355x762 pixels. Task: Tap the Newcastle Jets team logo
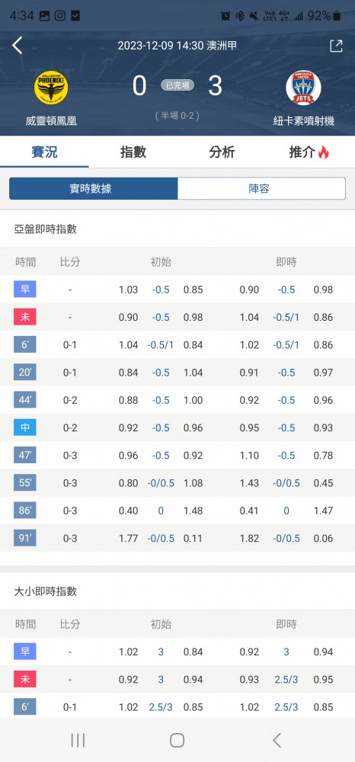[x=303, y=88]
